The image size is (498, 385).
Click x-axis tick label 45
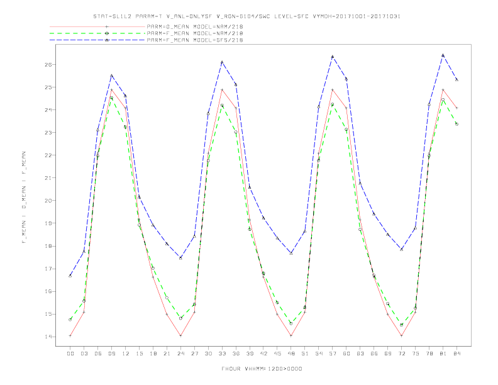[277, 354]
